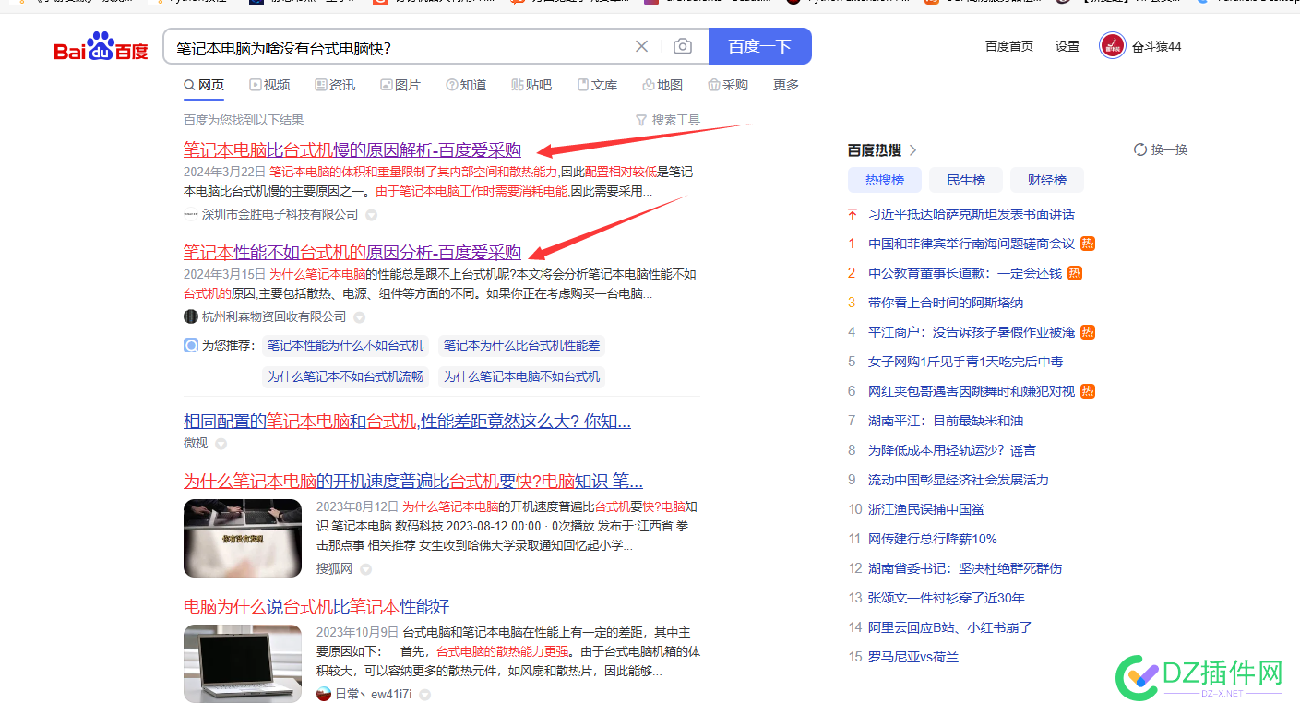The image size is (1300, 715).
Task: Switch to the 视频 tab
Action: (269, 85)
